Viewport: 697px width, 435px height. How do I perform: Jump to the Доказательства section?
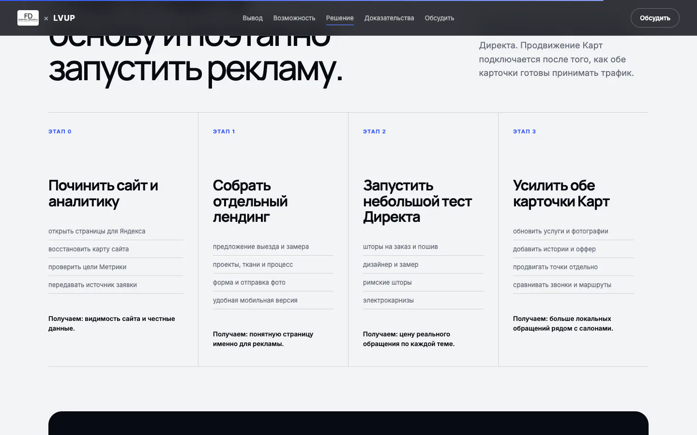coord(389,18)
